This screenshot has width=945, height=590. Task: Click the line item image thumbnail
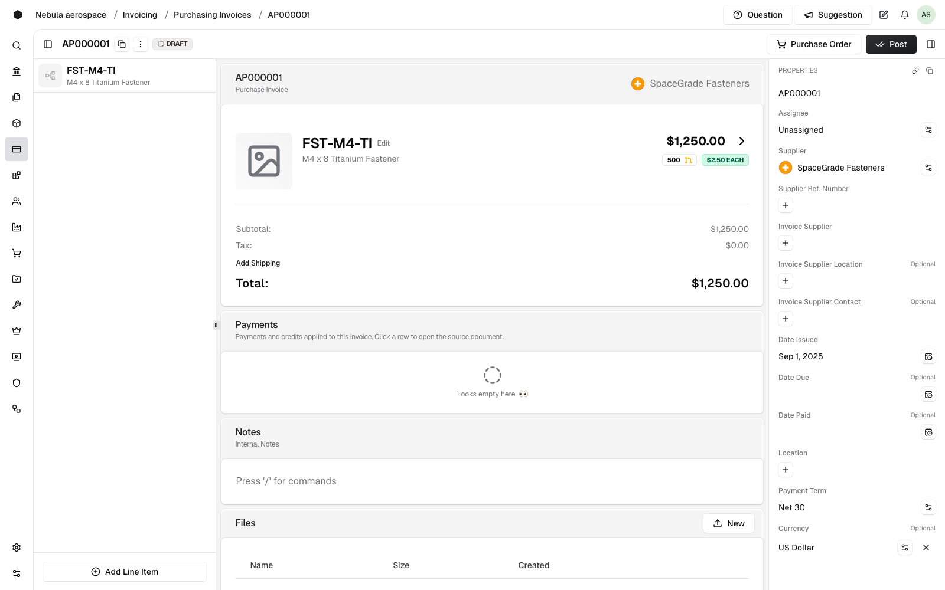coord(264,161)
